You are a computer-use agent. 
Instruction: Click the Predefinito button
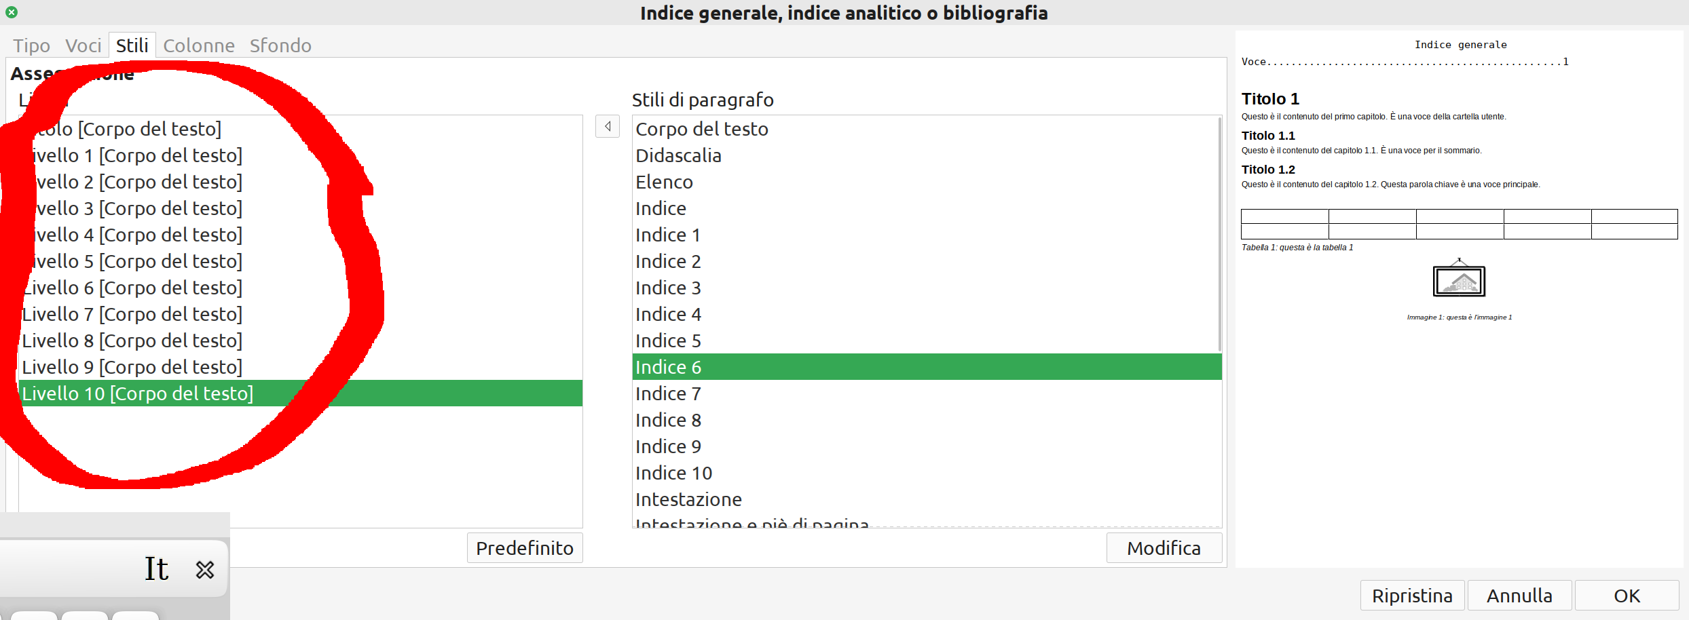[525, 548]
